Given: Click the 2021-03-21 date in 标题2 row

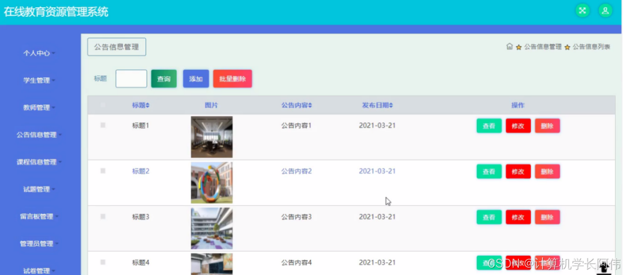Looking at the screenshot, I should [377, 171].
